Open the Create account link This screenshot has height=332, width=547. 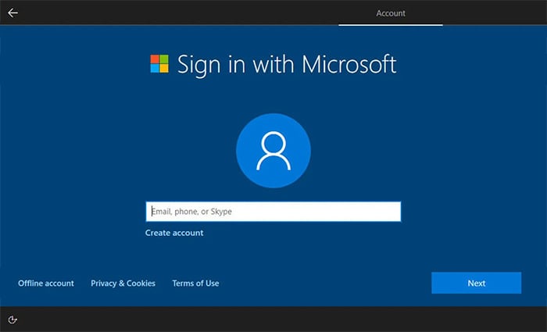coord(174,233)
